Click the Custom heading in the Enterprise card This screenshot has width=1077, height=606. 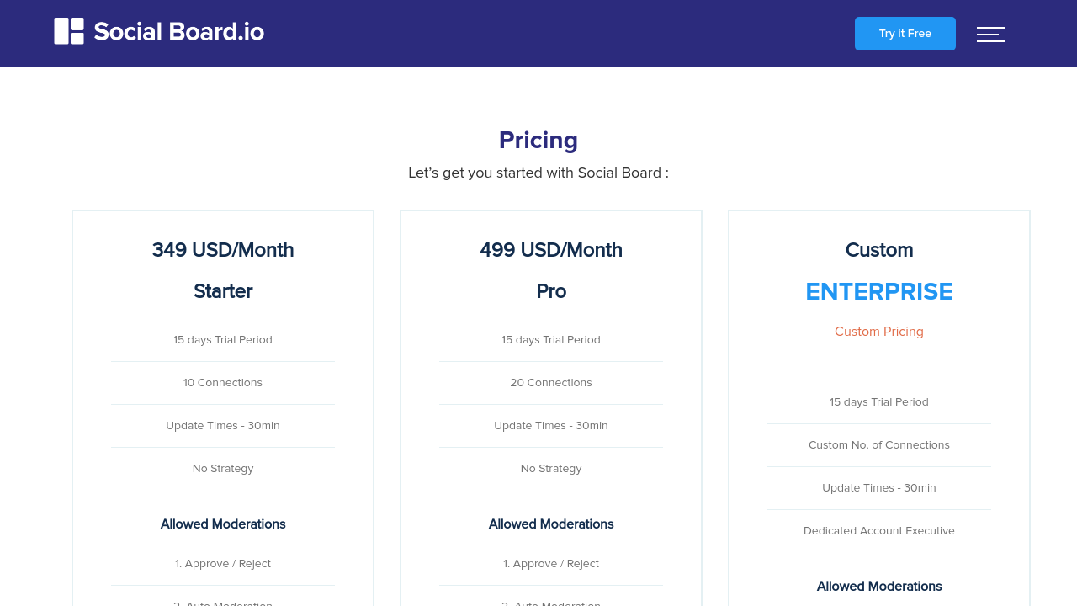click(879, 250)
